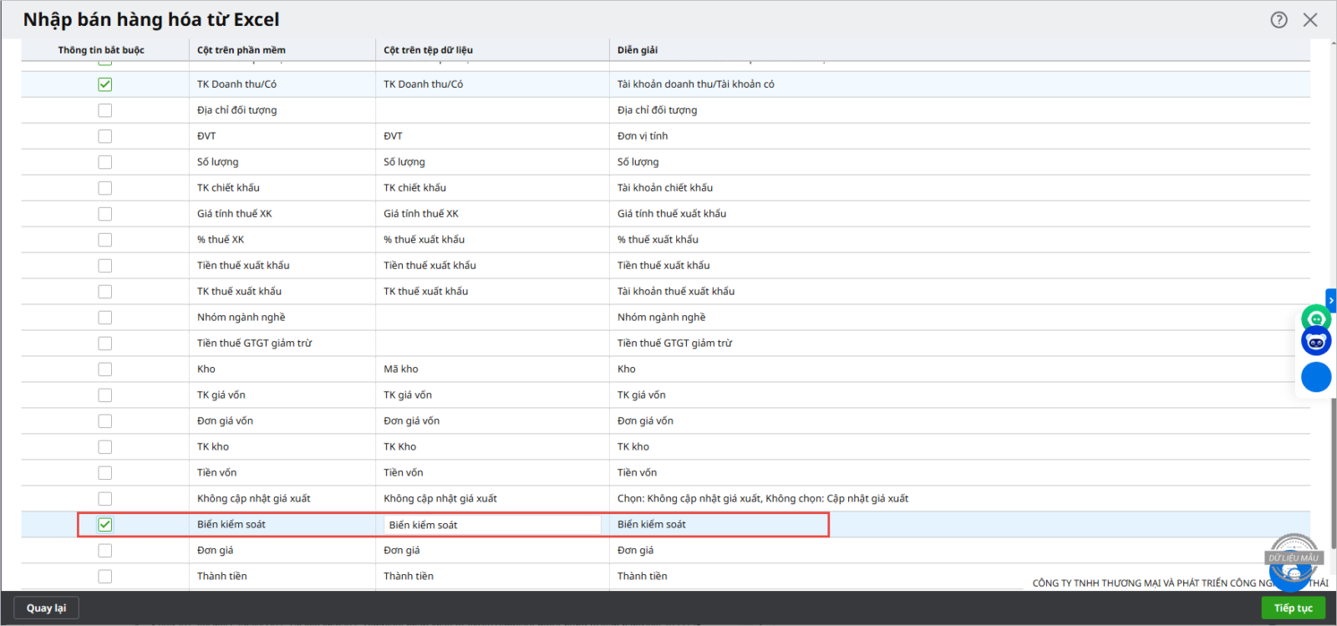Open the Mã kho file column cell
Image resolution: width=1337 pixels, height=626 pixels.
(x=491, y=369)
